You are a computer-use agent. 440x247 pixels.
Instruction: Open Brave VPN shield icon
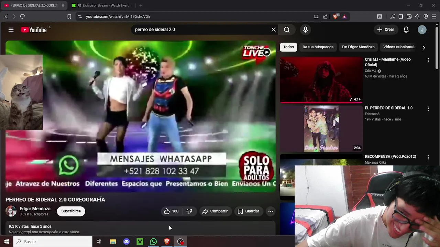426,16
